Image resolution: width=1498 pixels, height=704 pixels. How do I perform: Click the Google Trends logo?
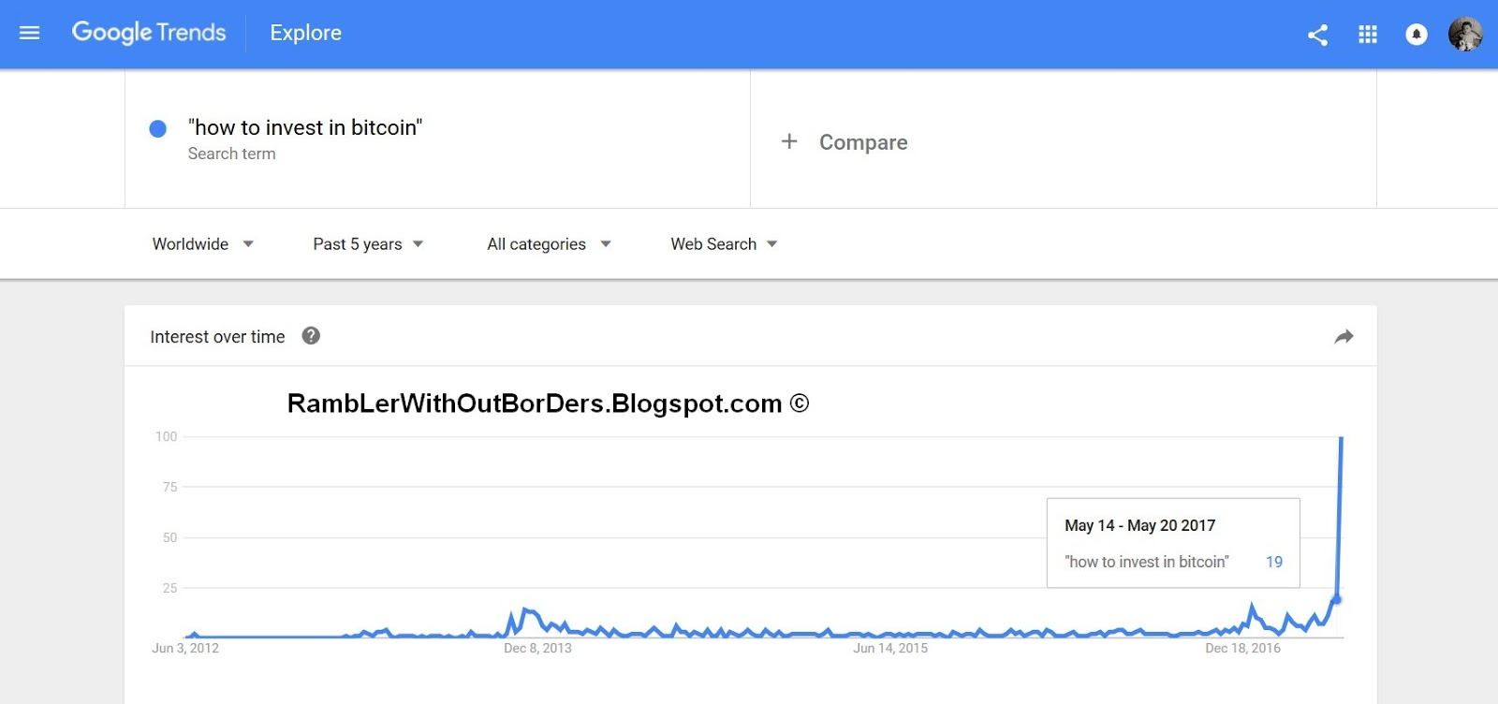149,33
